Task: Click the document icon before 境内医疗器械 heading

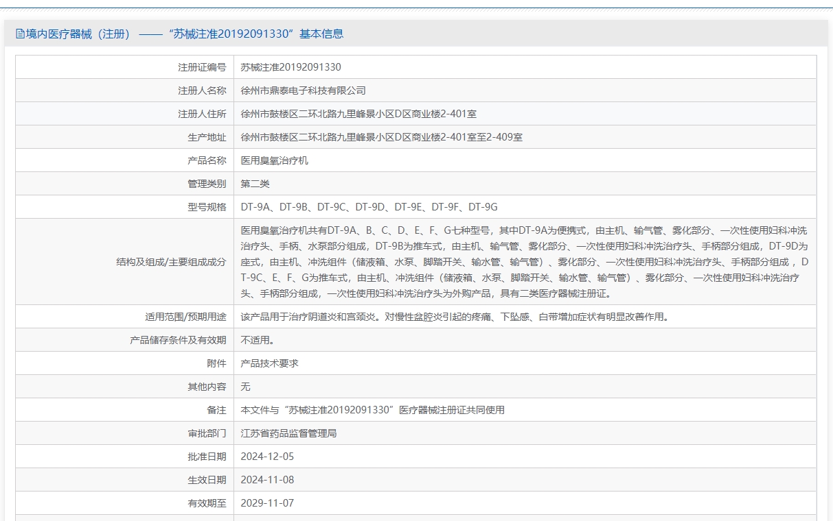Action: (x=20, y=34)
